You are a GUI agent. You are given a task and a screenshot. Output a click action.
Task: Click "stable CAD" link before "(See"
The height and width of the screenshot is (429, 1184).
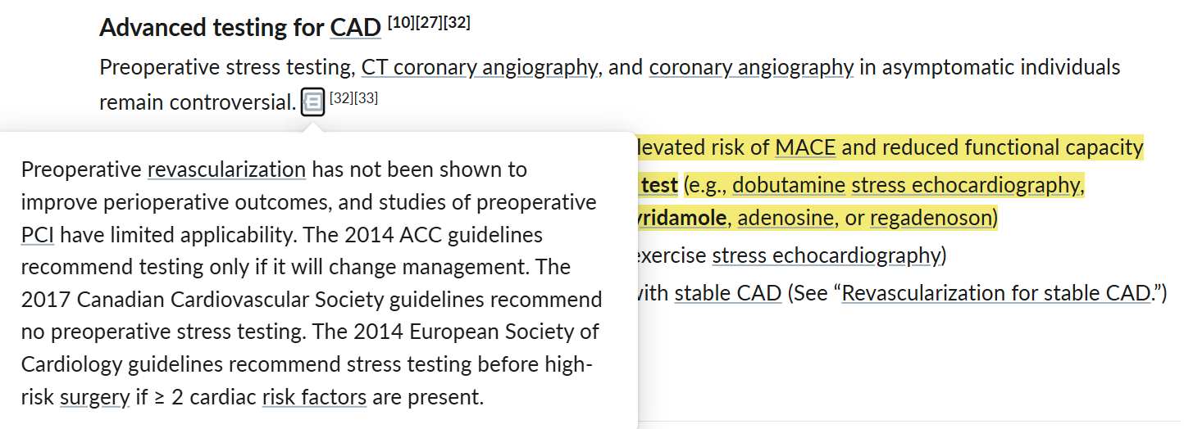click(727, 293)
